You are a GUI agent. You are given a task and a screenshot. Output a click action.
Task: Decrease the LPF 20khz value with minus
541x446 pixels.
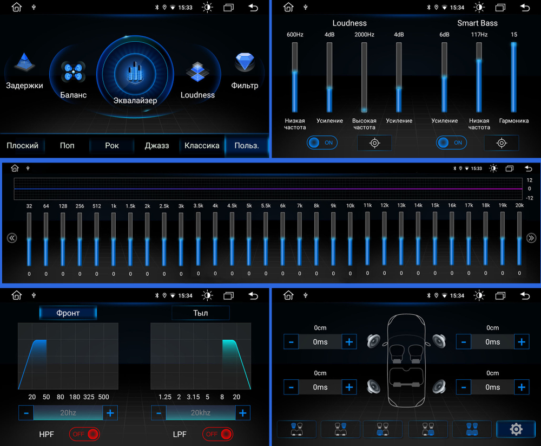click(159, 413)
